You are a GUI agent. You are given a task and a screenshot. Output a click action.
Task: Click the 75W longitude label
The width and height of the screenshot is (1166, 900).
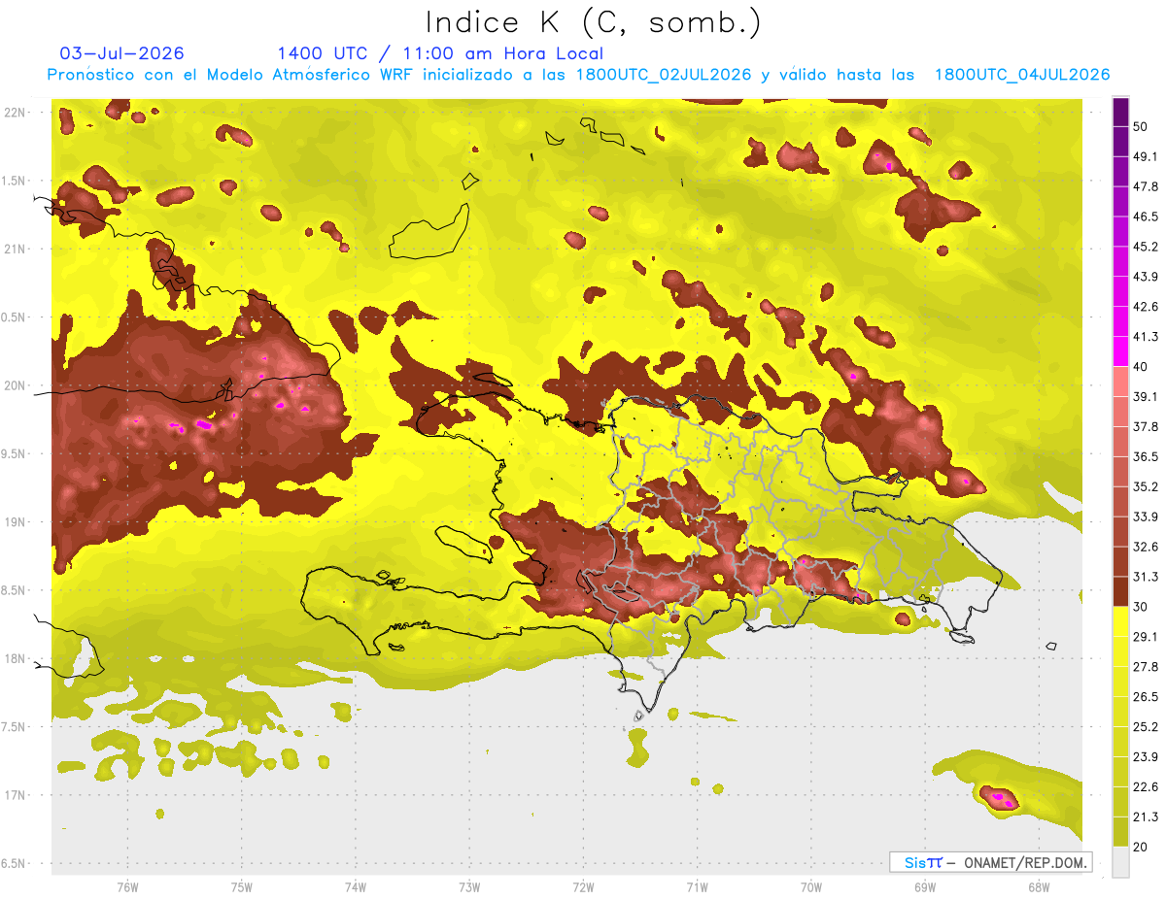pos(242,887)
